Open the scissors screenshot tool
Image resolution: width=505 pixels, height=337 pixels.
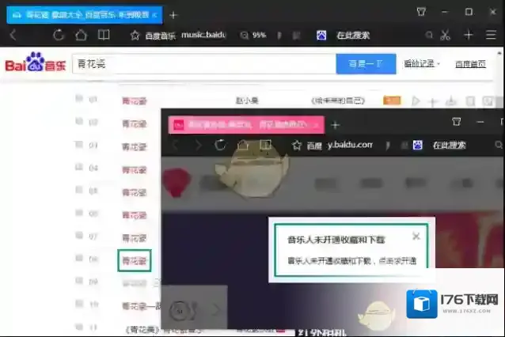[x=446, y=35]
